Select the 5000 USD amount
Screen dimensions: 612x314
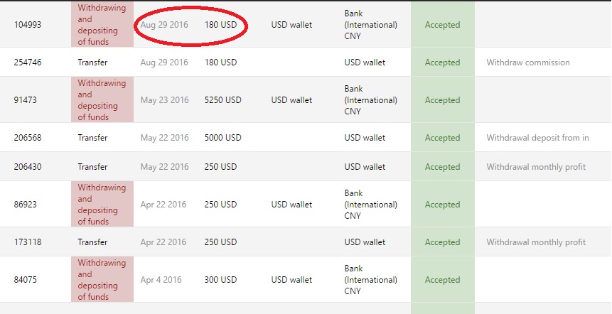[x=222, y=138]
